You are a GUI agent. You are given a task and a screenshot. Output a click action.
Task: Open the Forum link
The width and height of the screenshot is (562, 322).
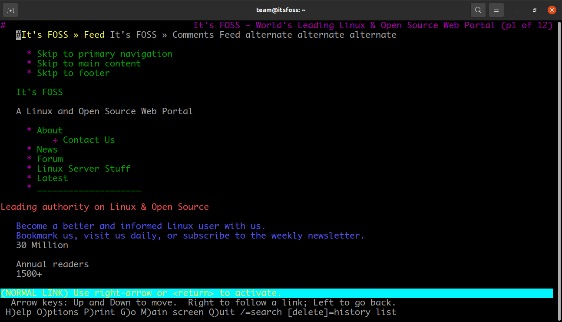pos(50,159)
